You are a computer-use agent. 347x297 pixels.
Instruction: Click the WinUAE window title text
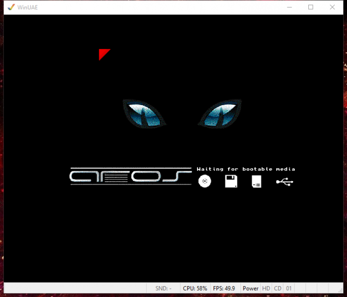pos(28,7)
